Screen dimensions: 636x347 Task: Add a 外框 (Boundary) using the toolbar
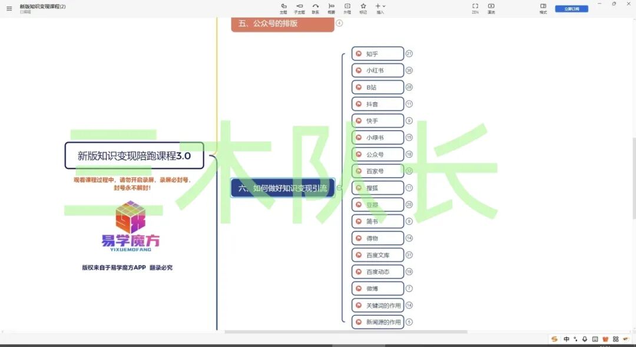point(347,8)
